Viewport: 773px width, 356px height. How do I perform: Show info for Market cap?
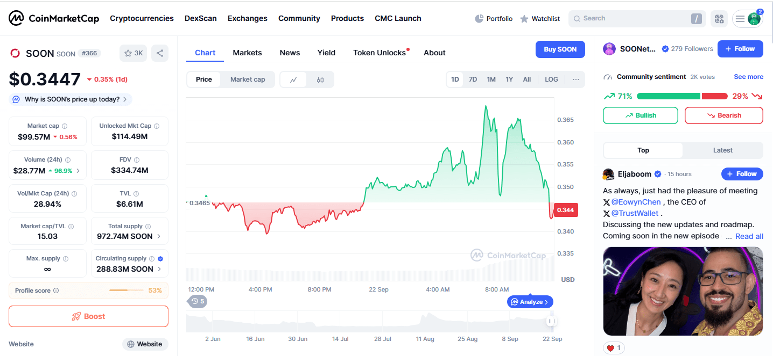point(65,126)
